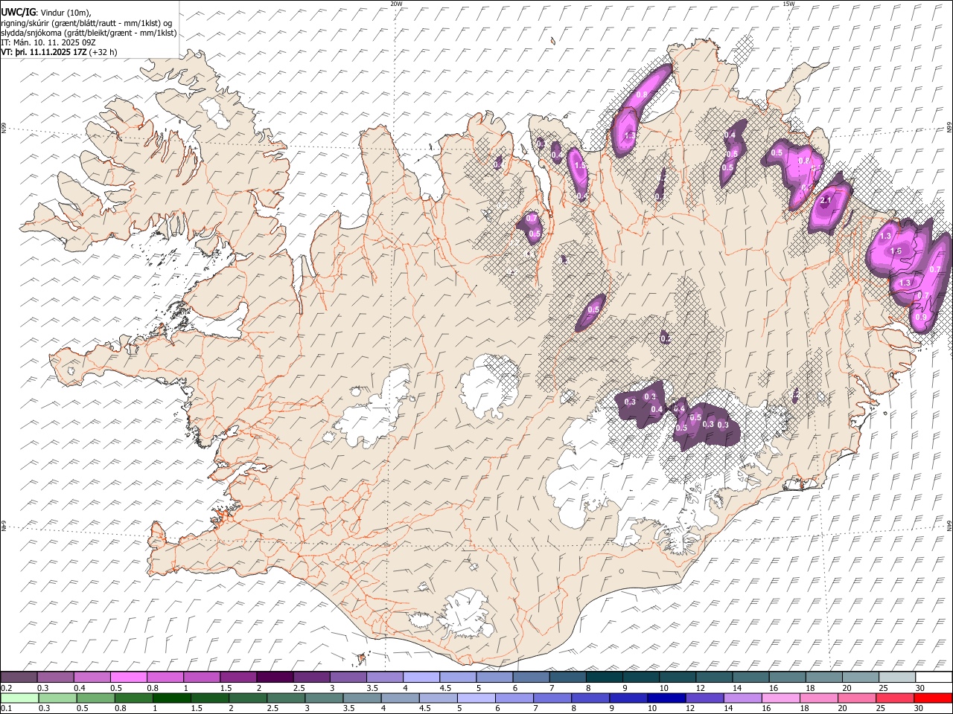Select the bright pink 0.5 snow legend swatch
This screenshot has width=953, height=714.
128,678
